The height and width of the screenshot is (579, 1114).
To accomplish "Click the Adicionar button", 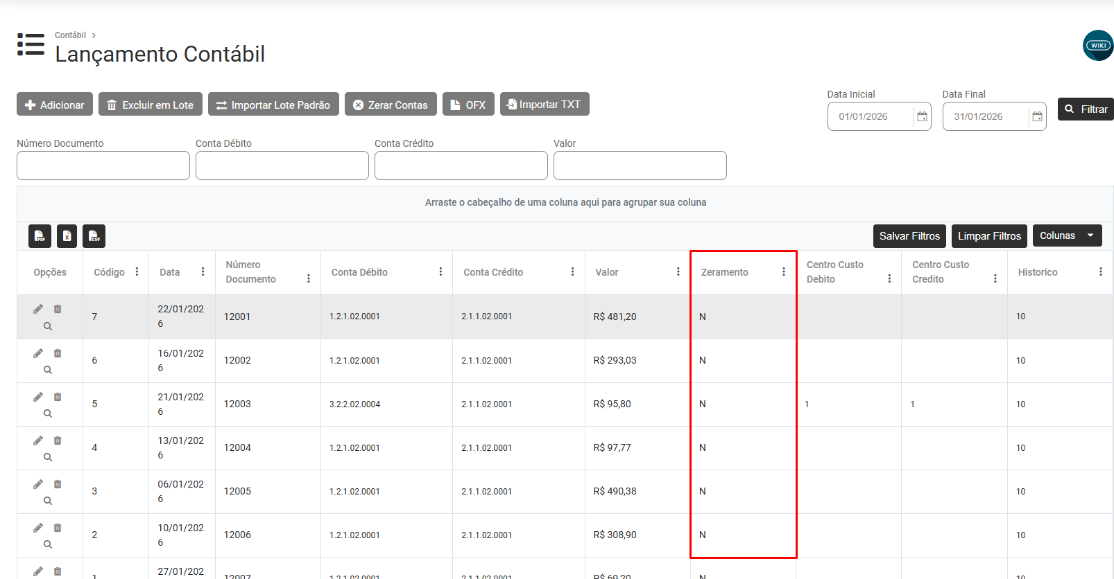I will point(55,104).
